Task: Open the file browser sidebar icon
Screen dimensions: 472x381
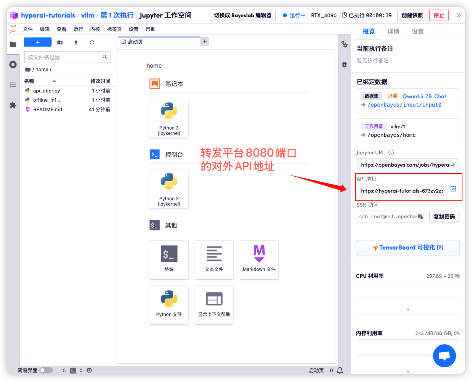Action: [x=13, y=44]
